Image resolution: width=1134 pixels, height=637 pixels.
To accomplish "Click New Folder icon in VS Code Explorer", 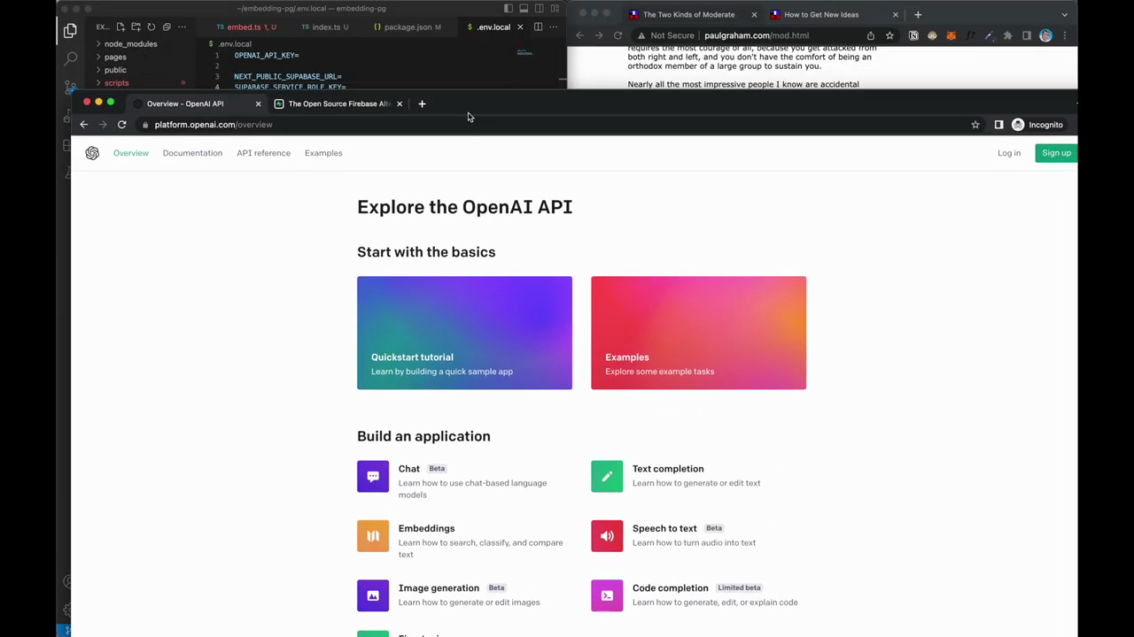I will [136, 27].
